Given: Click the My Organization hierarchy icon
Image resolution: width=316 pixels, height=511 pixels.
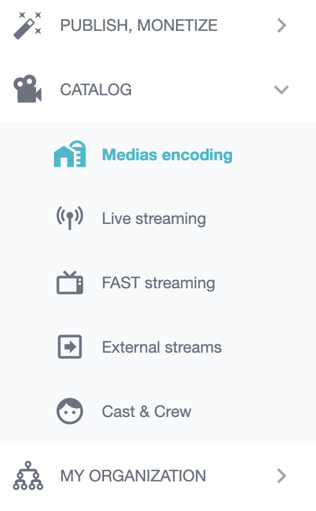Looking at the screenshot, I should pyautogui.click(x=28, y=476).
